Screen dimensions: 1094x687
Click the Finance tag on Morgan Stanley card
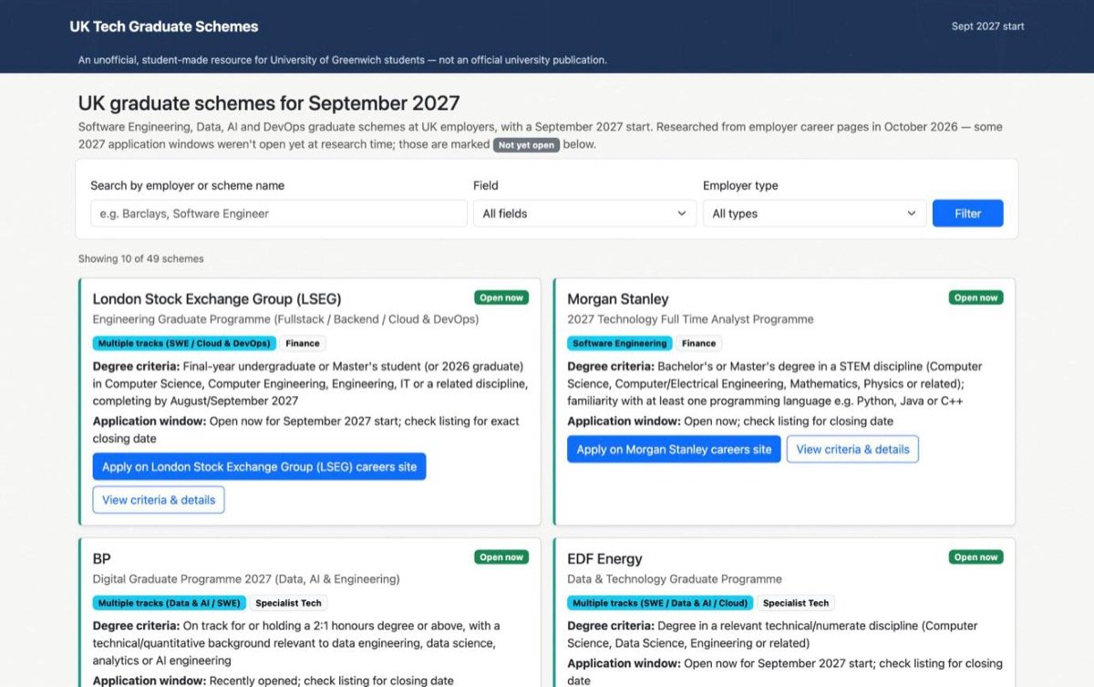click(x=698, y=343)
